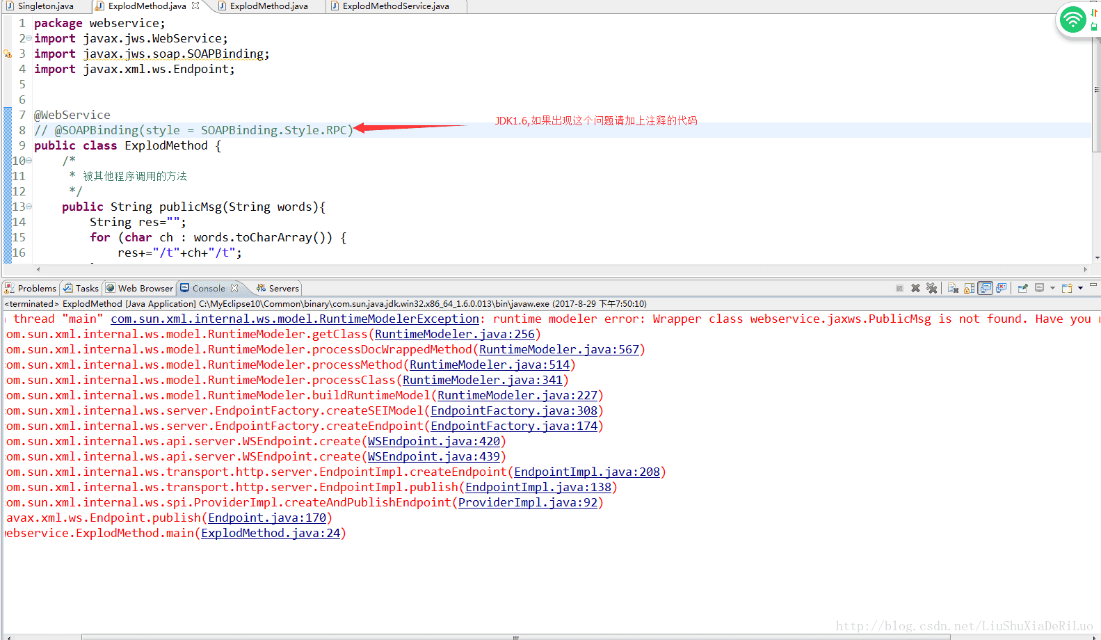Viewport: 1101px width, 640px height.
Task: Follow the WSEndpoint.java:439 link
Action: pyautogui.click(x=434, y=456)
